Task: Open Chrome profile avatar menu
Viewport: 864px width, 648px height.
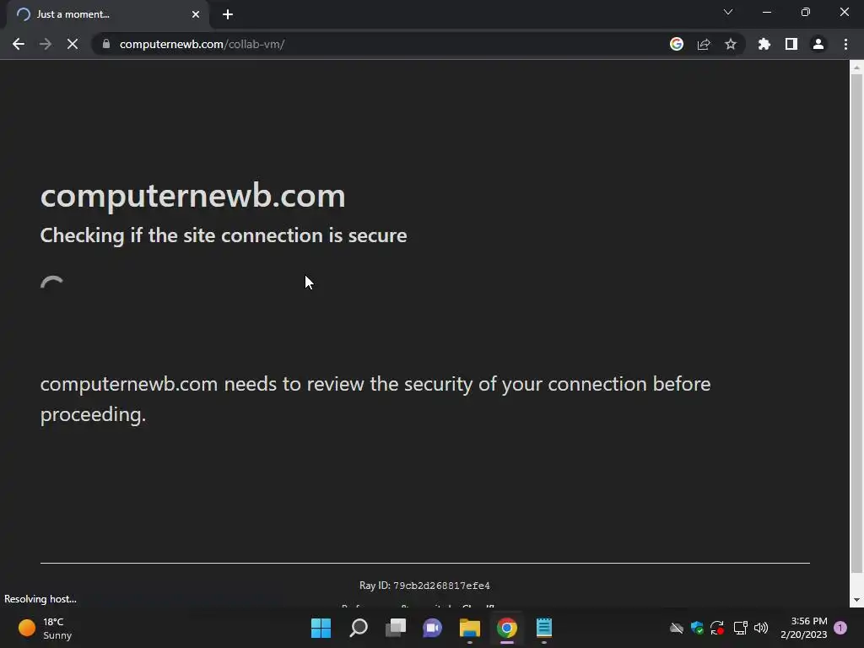Action: tap(818, 44)
